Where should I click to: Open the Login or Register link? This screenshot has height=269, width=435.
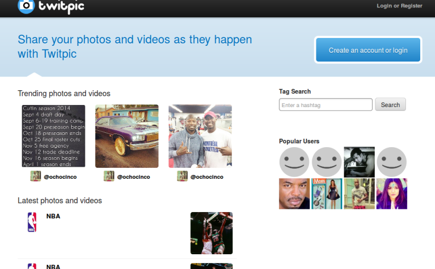click(399, 6)
